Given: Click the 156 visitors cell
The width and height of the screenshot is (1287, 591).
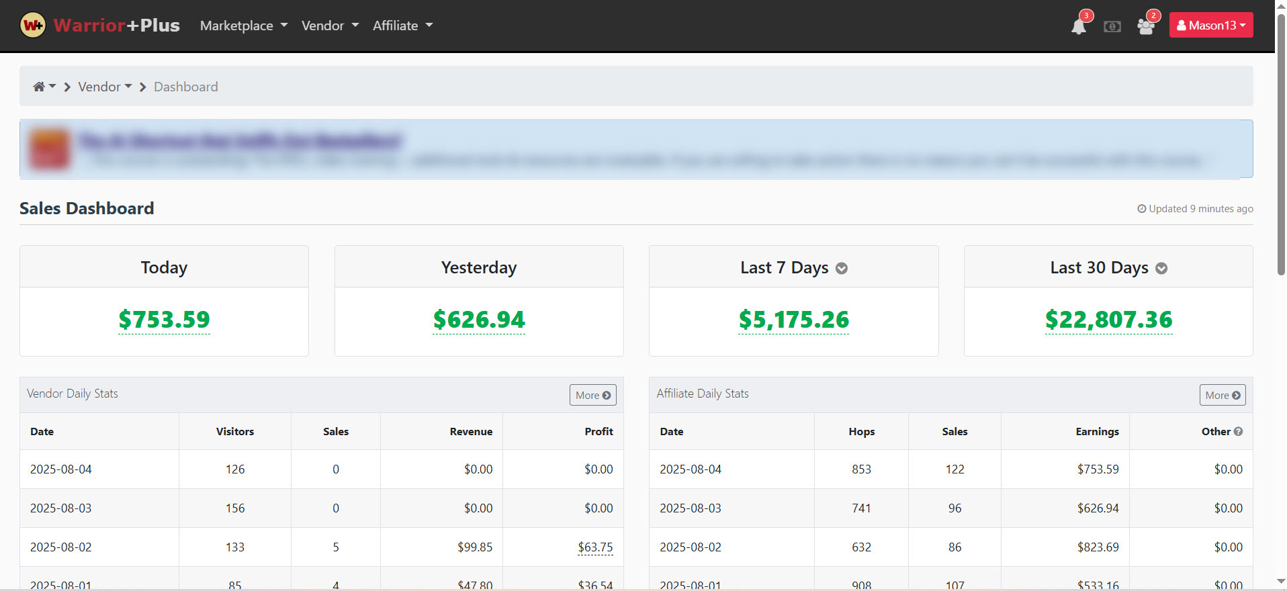Looking at the screenshot, I should coord(235,508).
